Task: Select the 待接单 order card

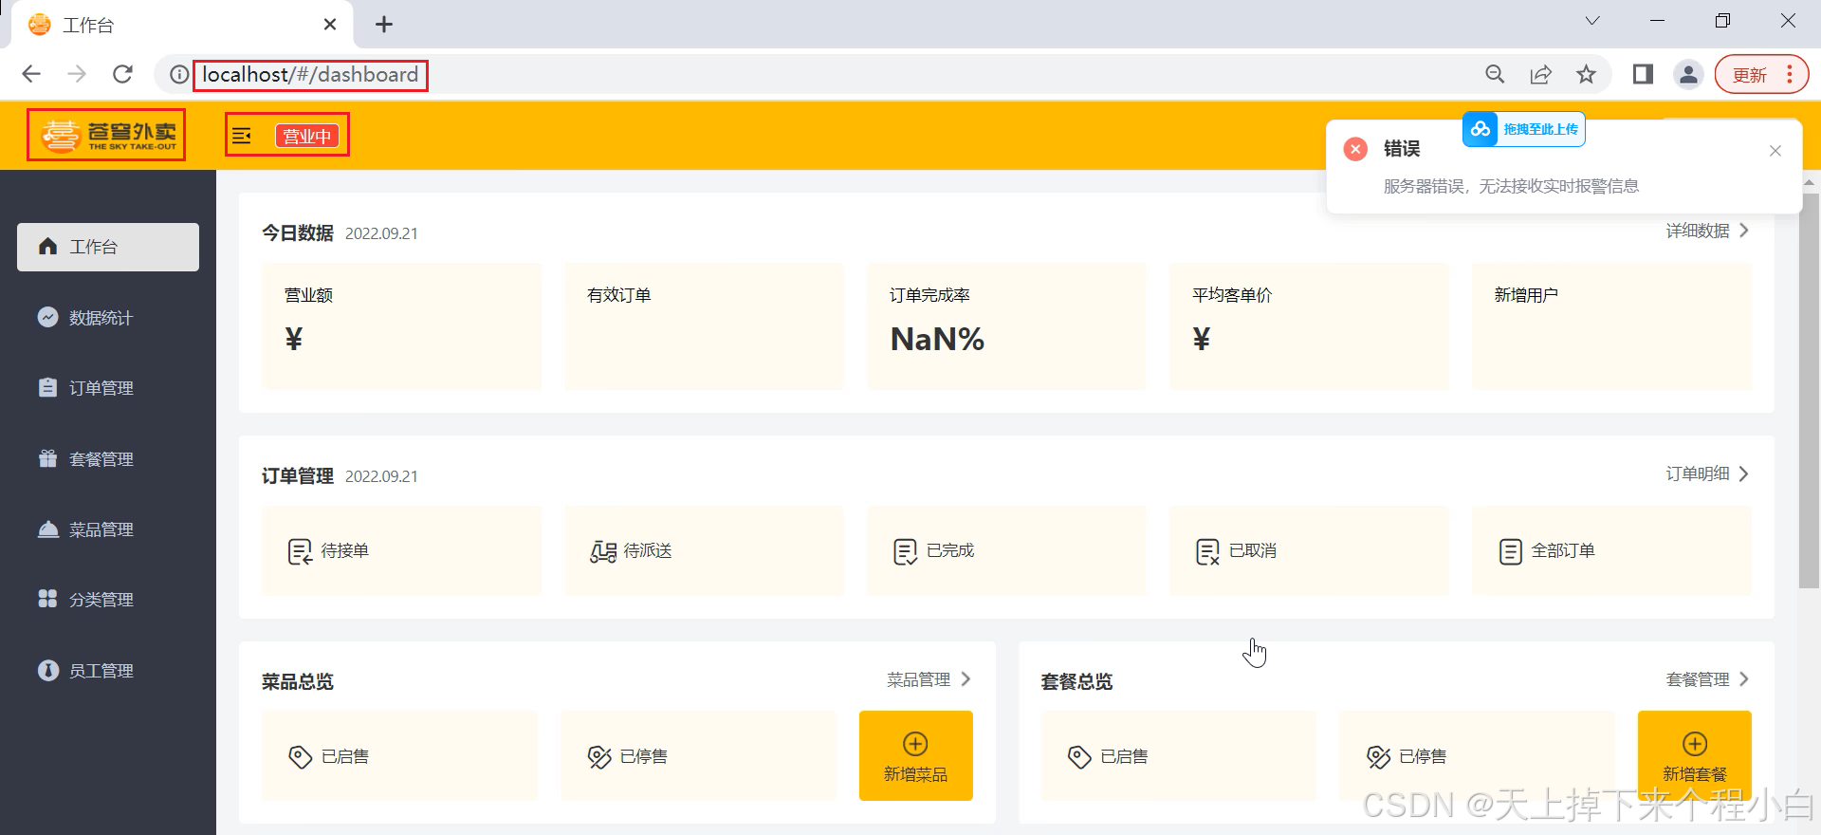Action: point(401,550)
